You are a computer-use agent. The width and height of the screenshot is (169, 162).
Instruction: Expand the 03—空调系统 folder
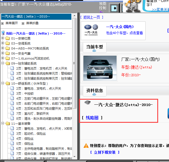pos(3,43)
